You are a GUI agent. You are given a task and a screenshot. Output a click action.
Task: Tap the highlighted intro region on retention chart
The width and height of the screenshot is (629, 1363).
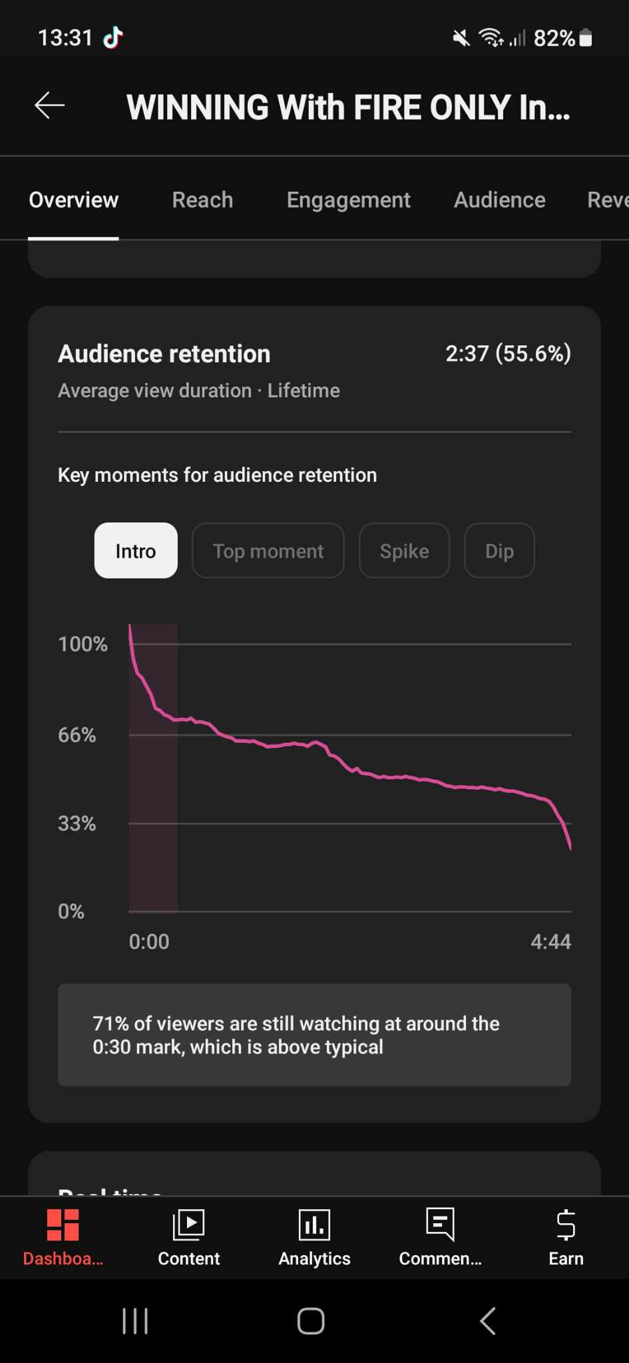(x=153, y=799)
